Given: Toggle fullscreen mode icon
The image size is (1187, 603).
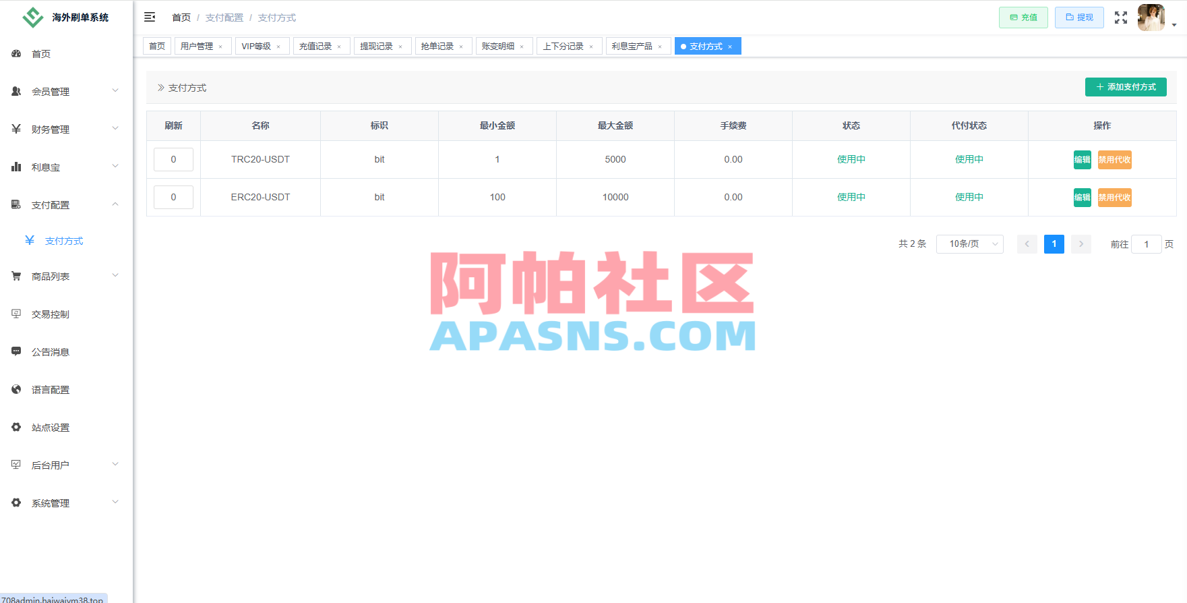Looking at the screenshot, I should click(x=1120, y=18).
